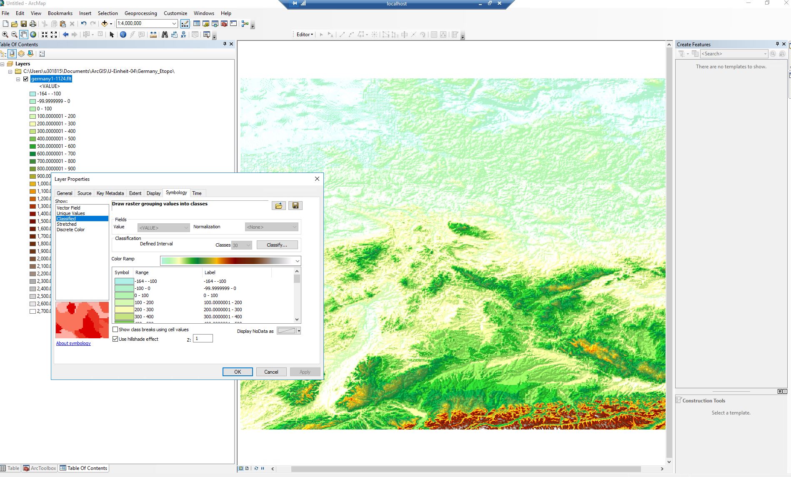Open the Geoprocessing menu
The height and width of the screenshot is (477, 791).
pos(140,13)
